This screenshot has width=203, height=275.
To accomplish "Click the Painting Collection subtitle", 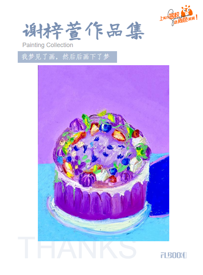I will point(48,45).
